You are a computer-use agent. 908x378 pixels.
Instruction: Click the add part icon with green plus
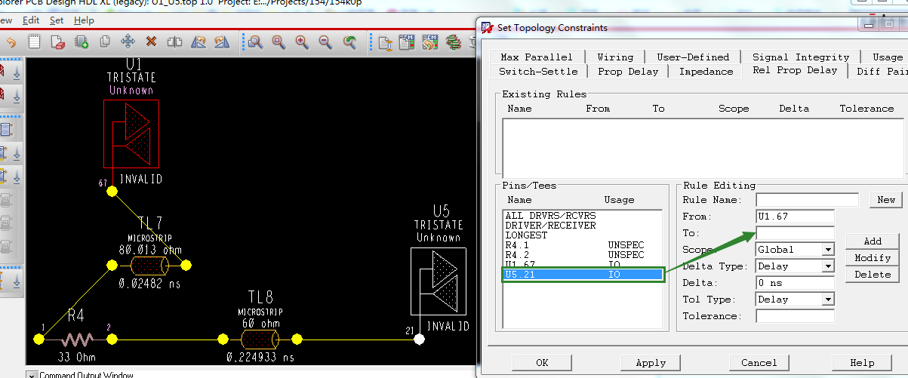82,42
